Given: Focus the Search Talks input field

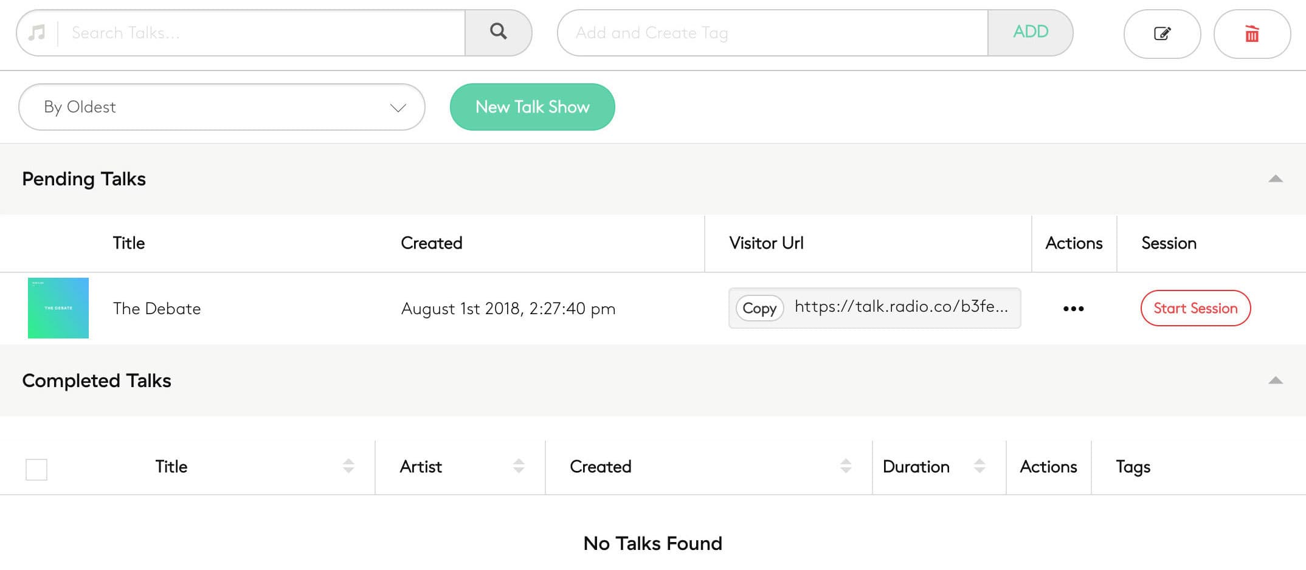Looking at the screenshot, I should tap(261, 33).
